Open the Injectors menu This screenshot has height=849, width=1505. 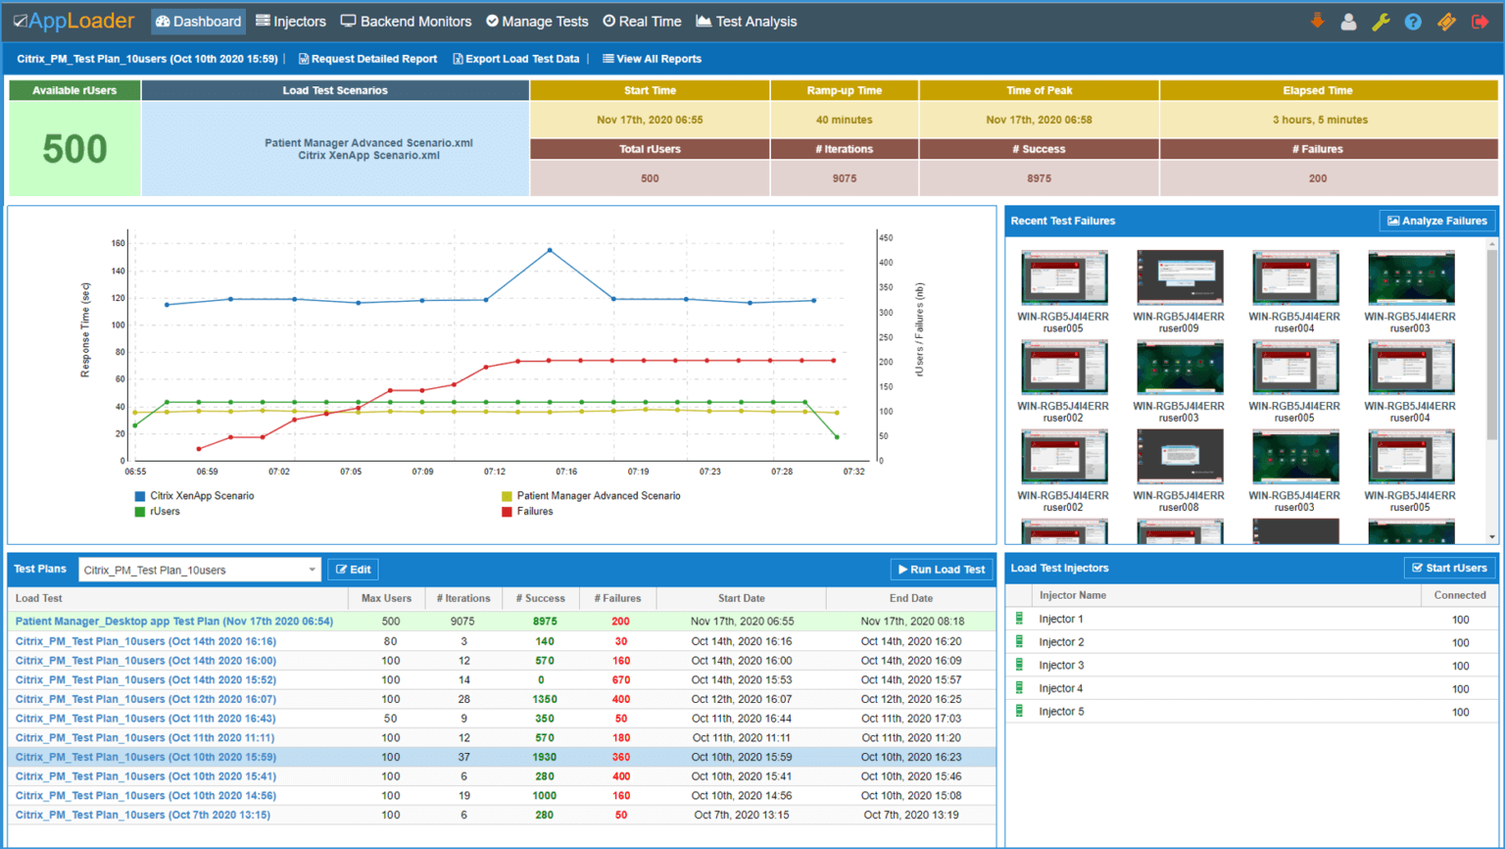[x=291, y=22]
